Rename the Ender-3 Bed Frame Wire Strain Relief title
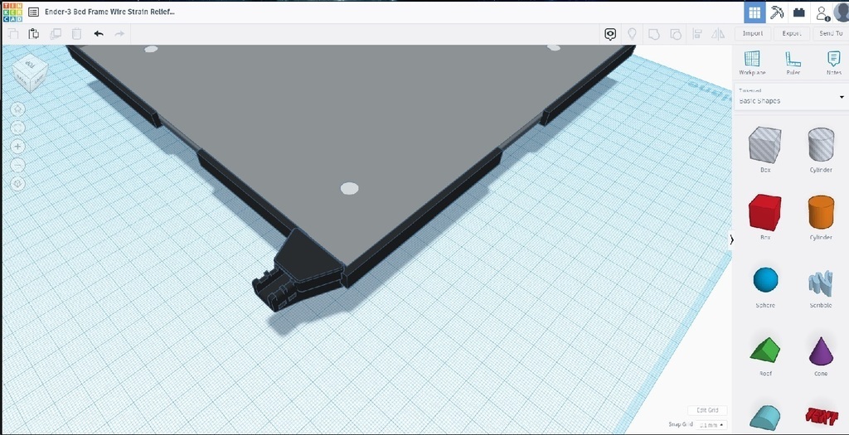Viewport: 849px width, 435px height. 109,12
